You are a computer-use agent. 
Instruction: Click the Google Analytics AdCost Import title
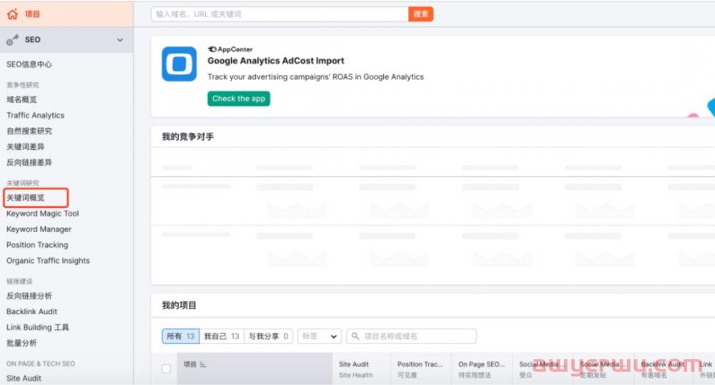276,61
